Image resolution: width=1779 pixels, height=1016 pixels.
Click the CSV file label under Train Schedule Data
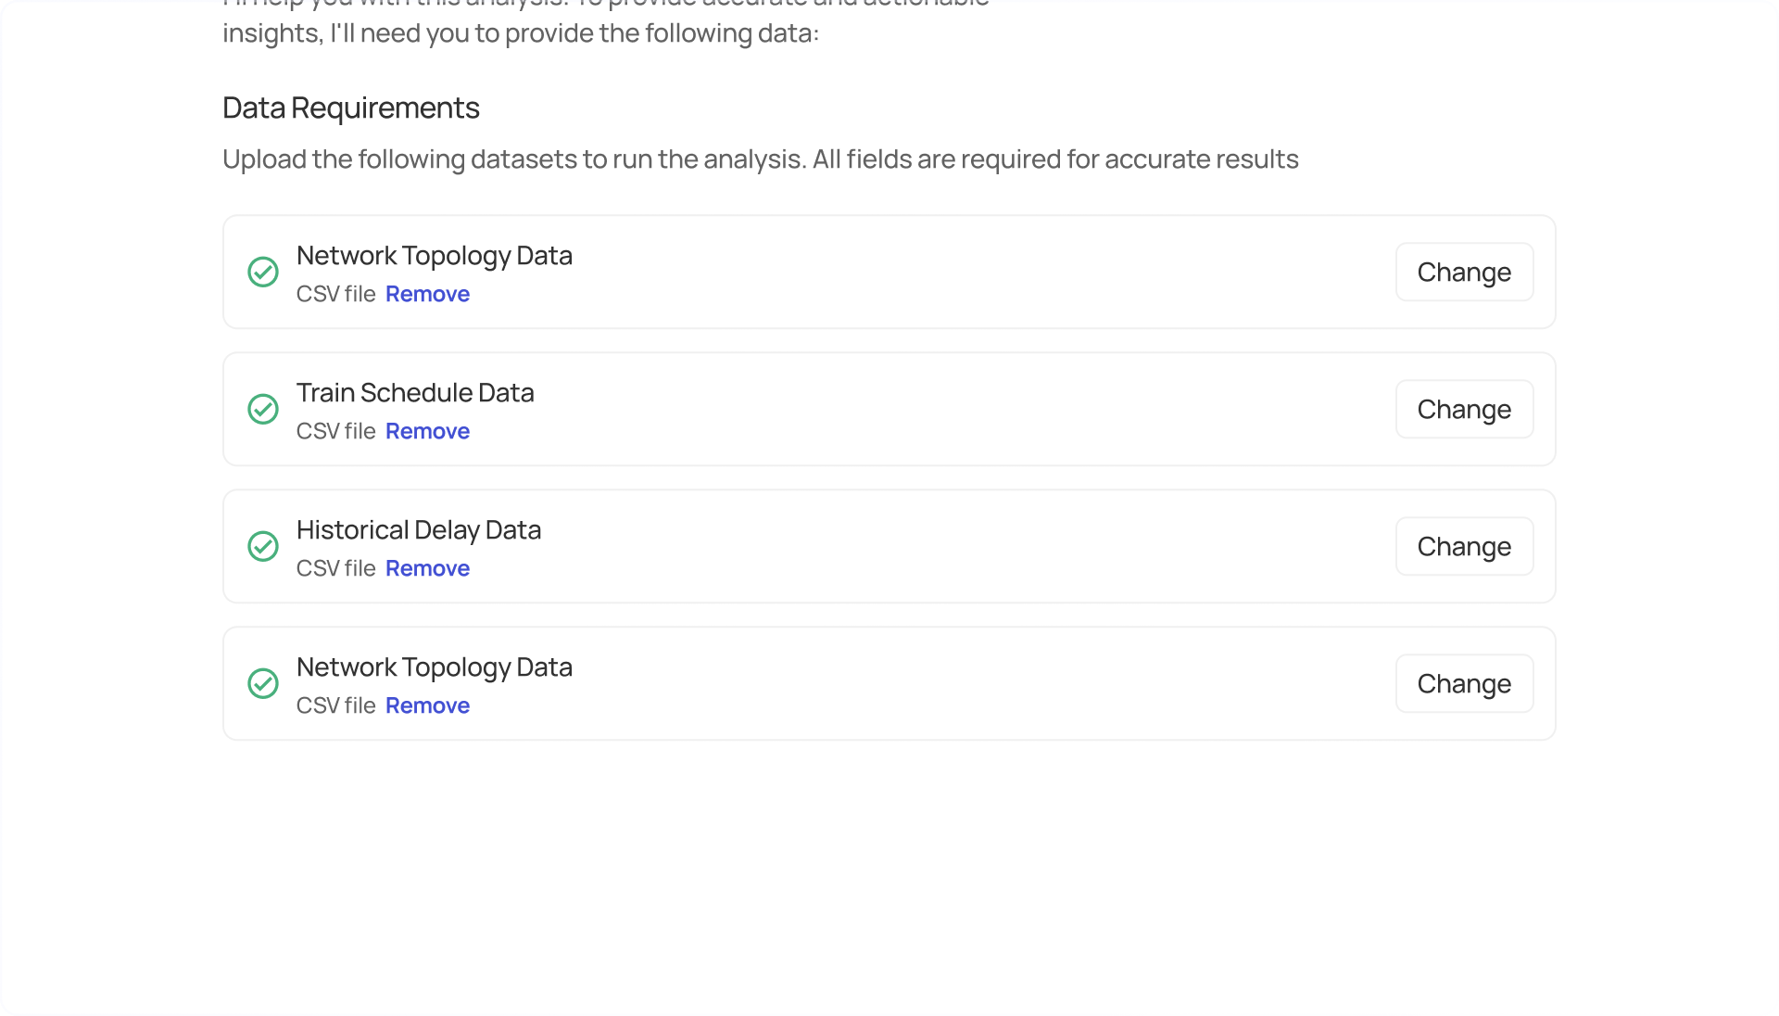pyautogui.click(x=335, y=431)
